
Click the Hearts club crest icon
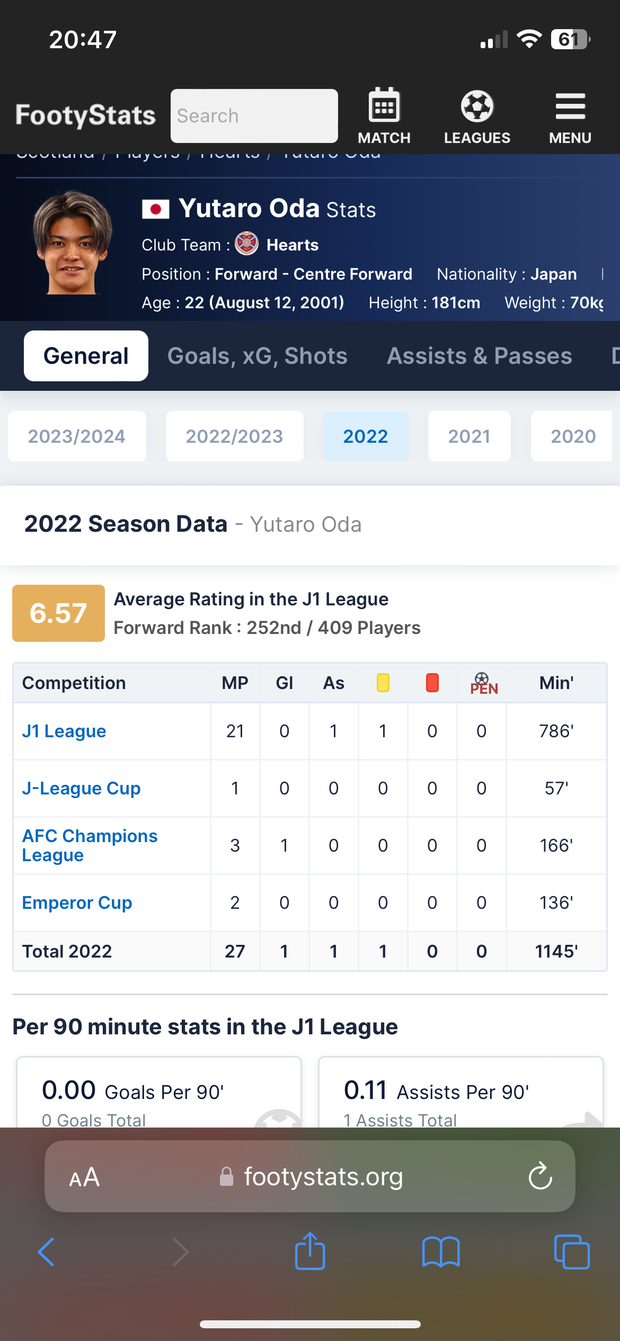click(x=246, y=244)
